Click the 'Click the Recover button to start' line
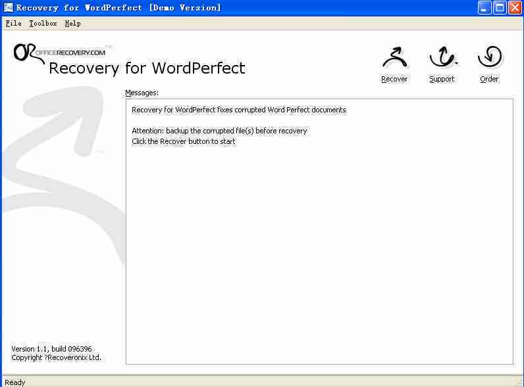Viewport: 524px width, 387px height. point(184,141)
